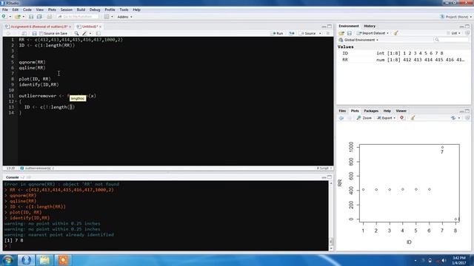The width and height of the screenshot is (474, 266).
Task: Open the R Script file type selector
Action: click(x=324, y=168)
